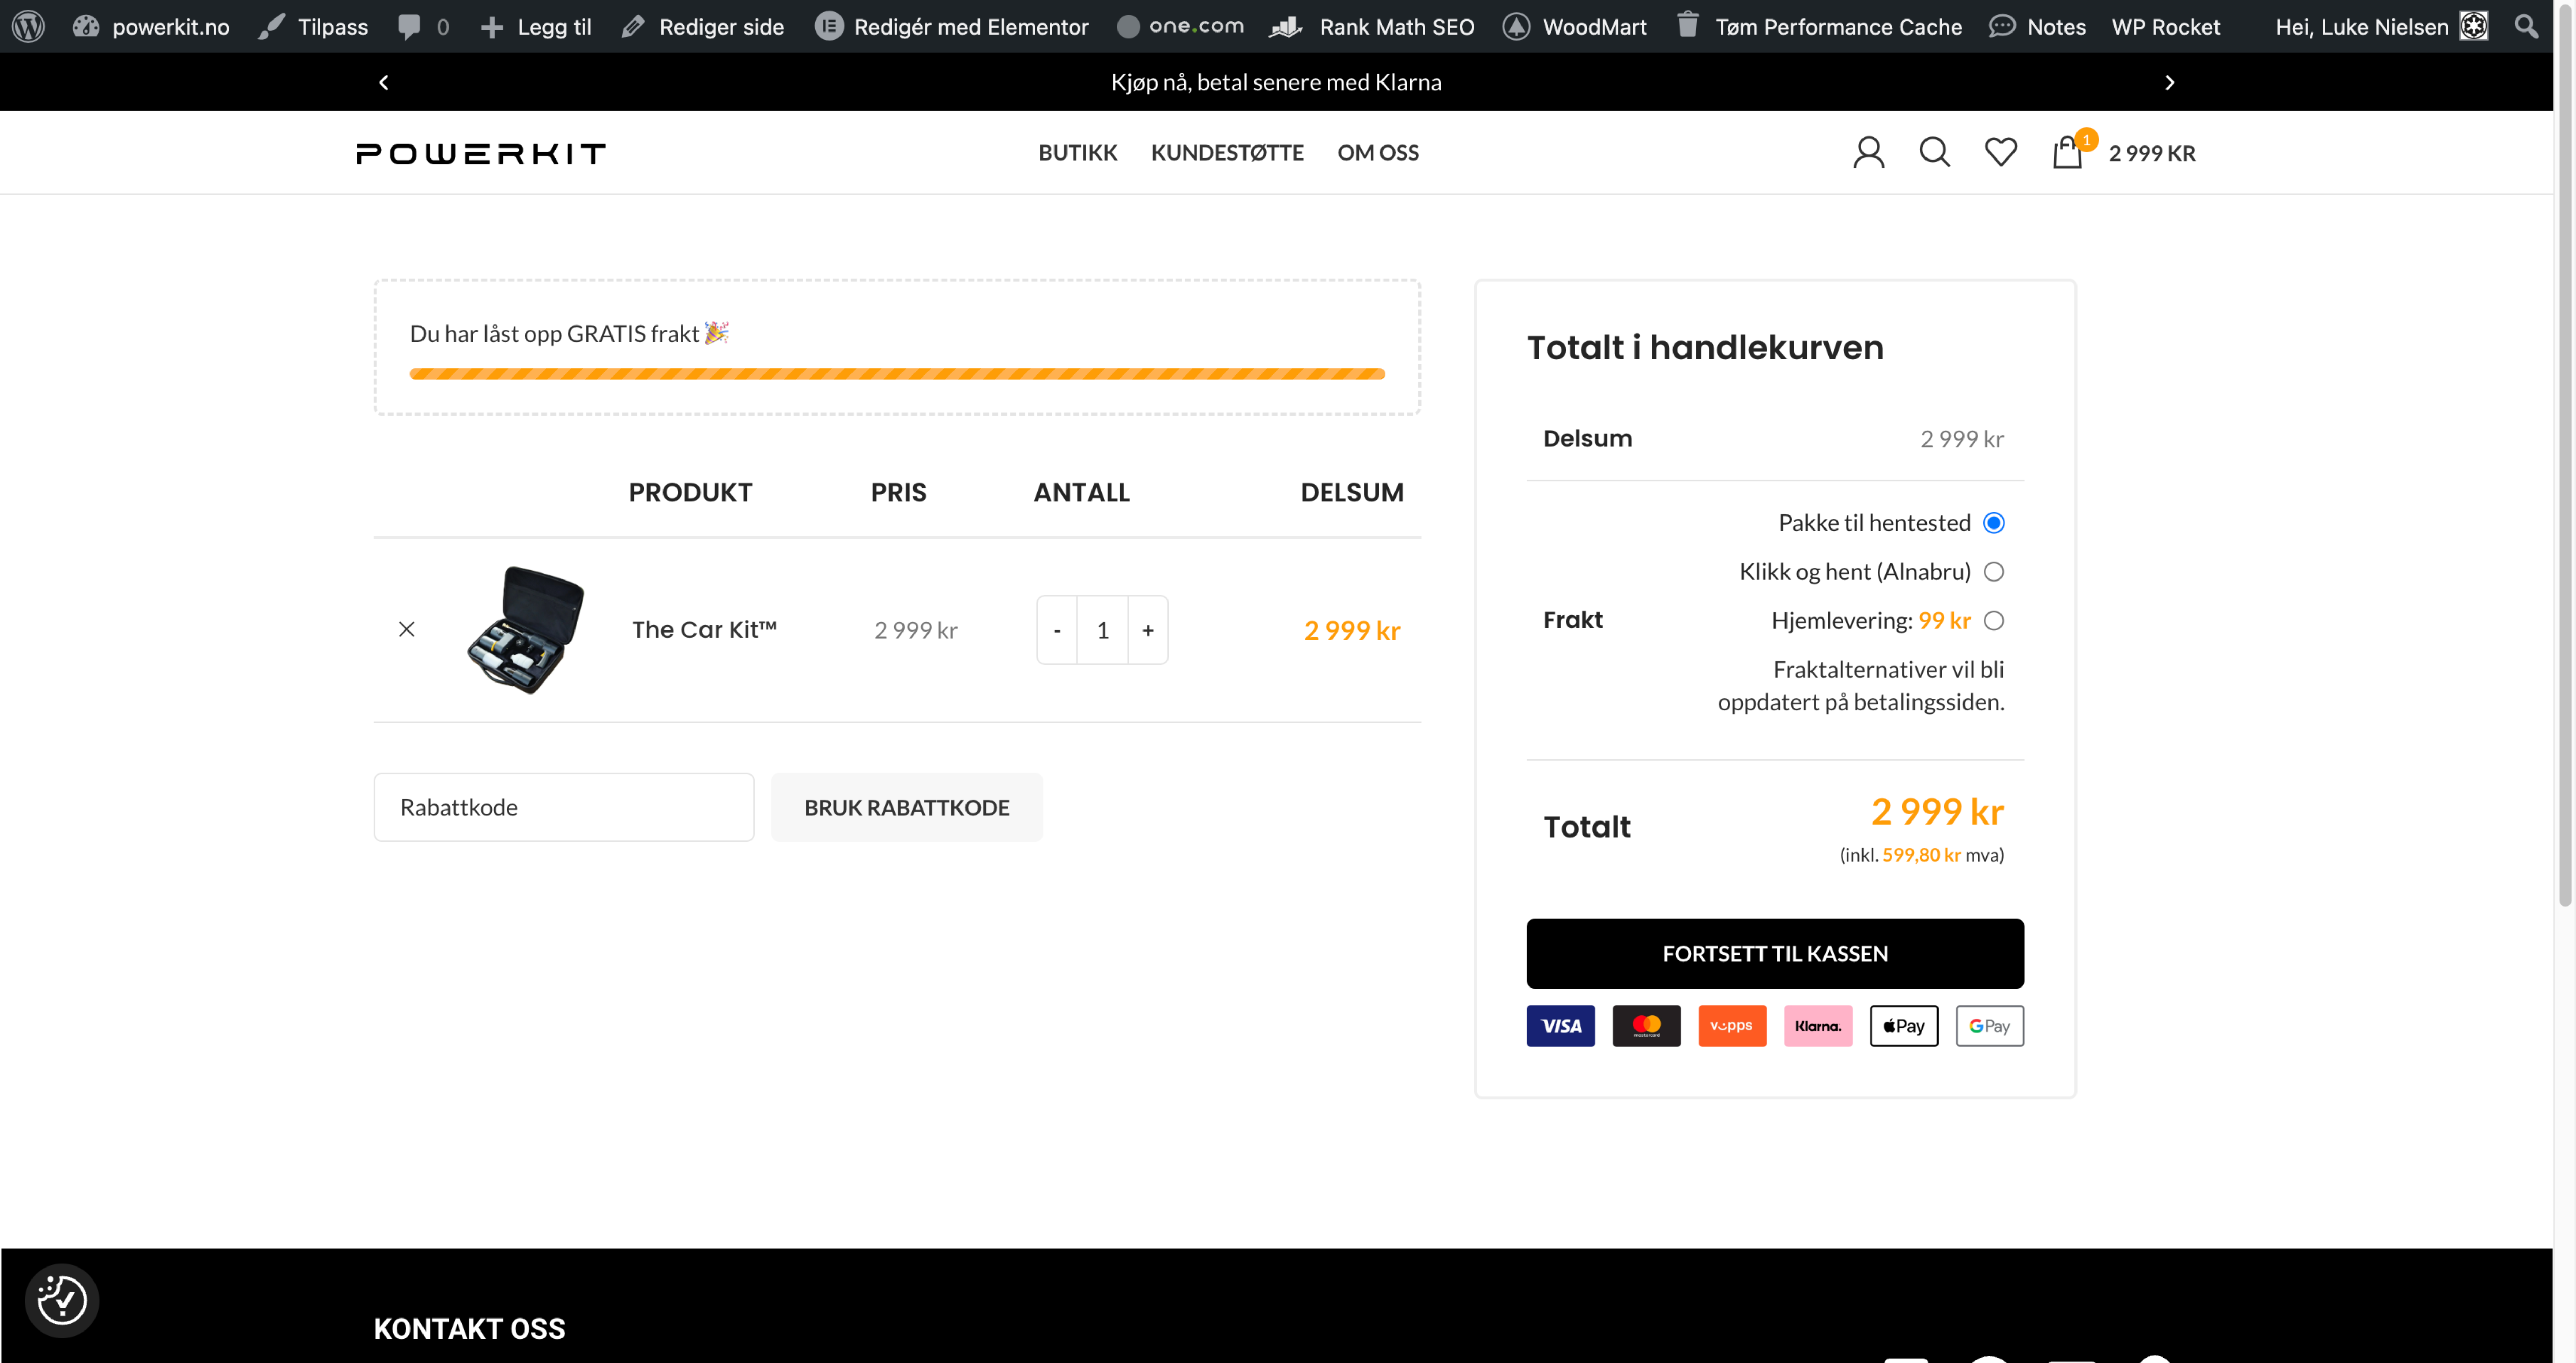Open the Legg til menu
The width and height of the screenshot is (2576, 1363).
pos(536,27)
